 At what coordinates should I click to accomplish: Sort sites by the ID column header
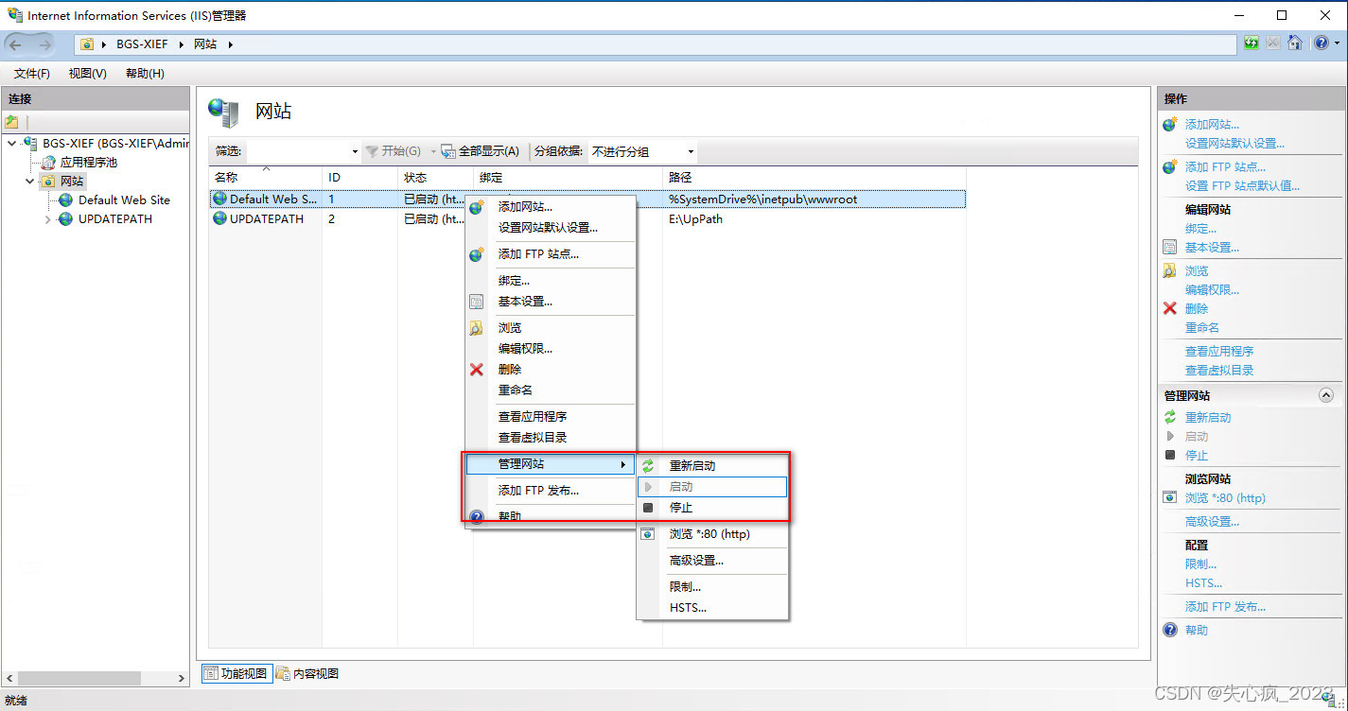359,178
